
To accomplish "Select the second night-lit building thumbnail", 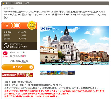I will pyautogui.click(x=50, y=73).
